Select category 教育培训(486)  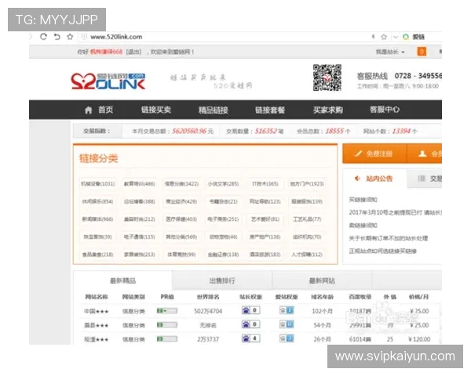(140, 184)
